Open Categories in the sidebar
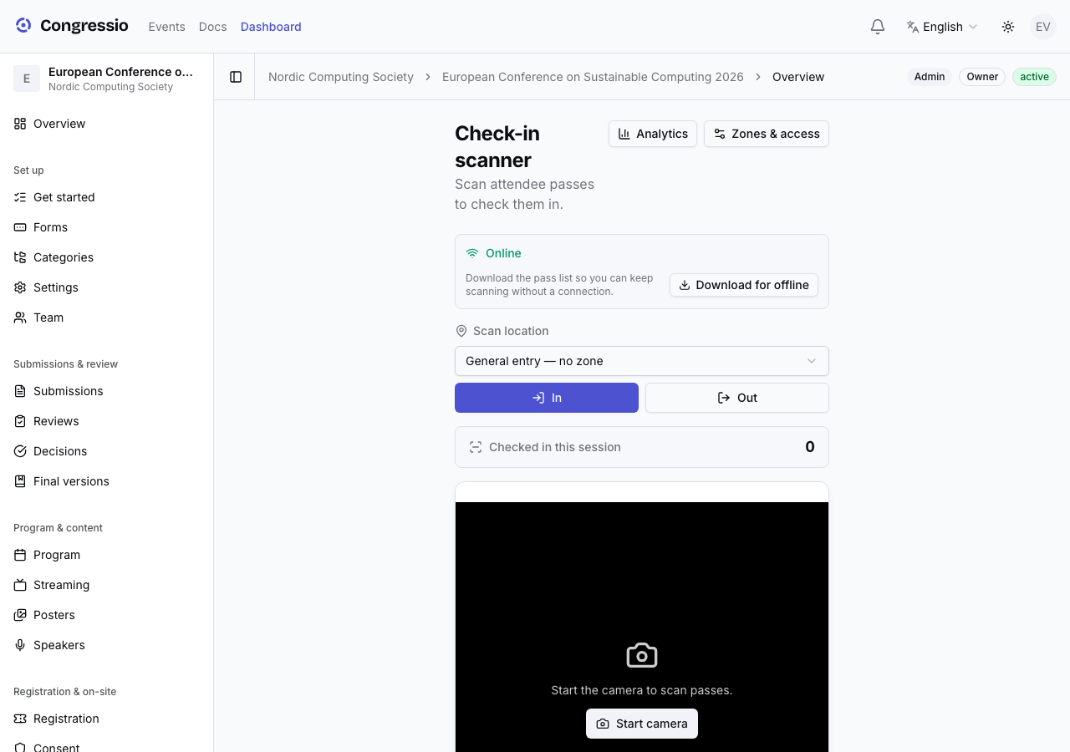 pos(106,257)
